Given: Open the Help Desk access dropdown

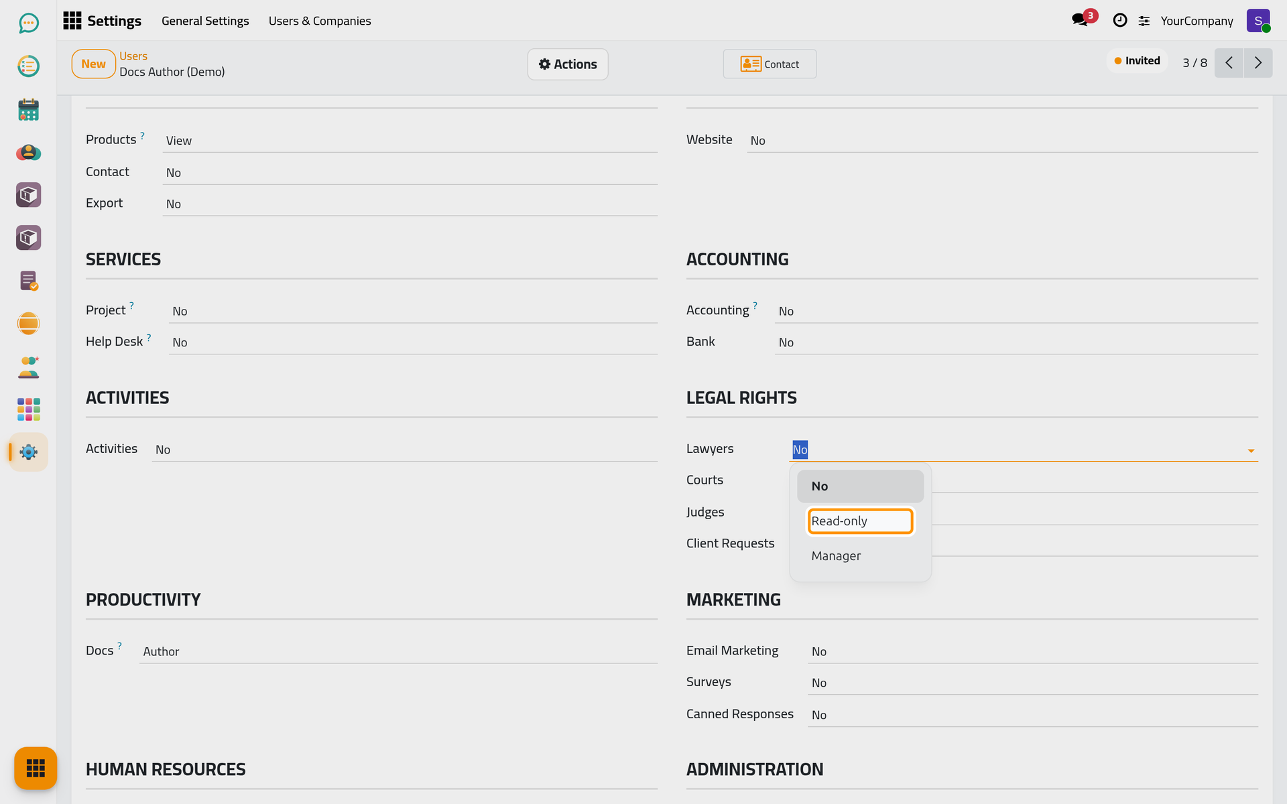Looking at the screenshot, I should (x=413, y=342).
